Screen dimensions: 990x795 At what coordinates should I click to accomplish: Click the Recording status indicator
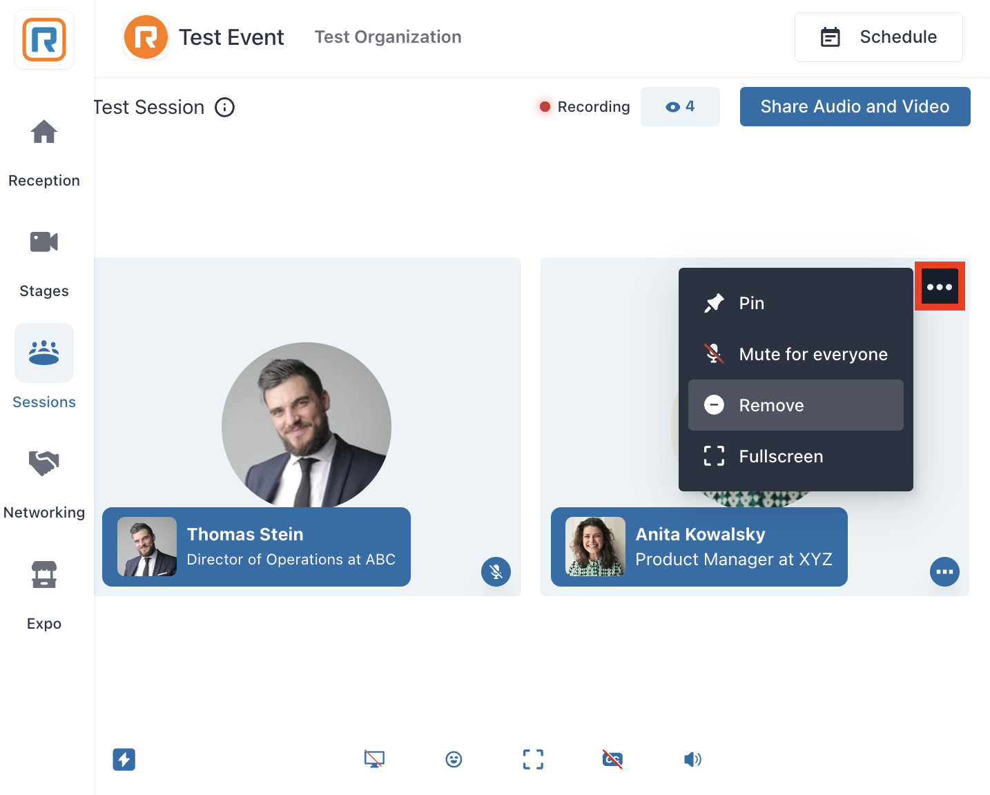click(585, 107)
